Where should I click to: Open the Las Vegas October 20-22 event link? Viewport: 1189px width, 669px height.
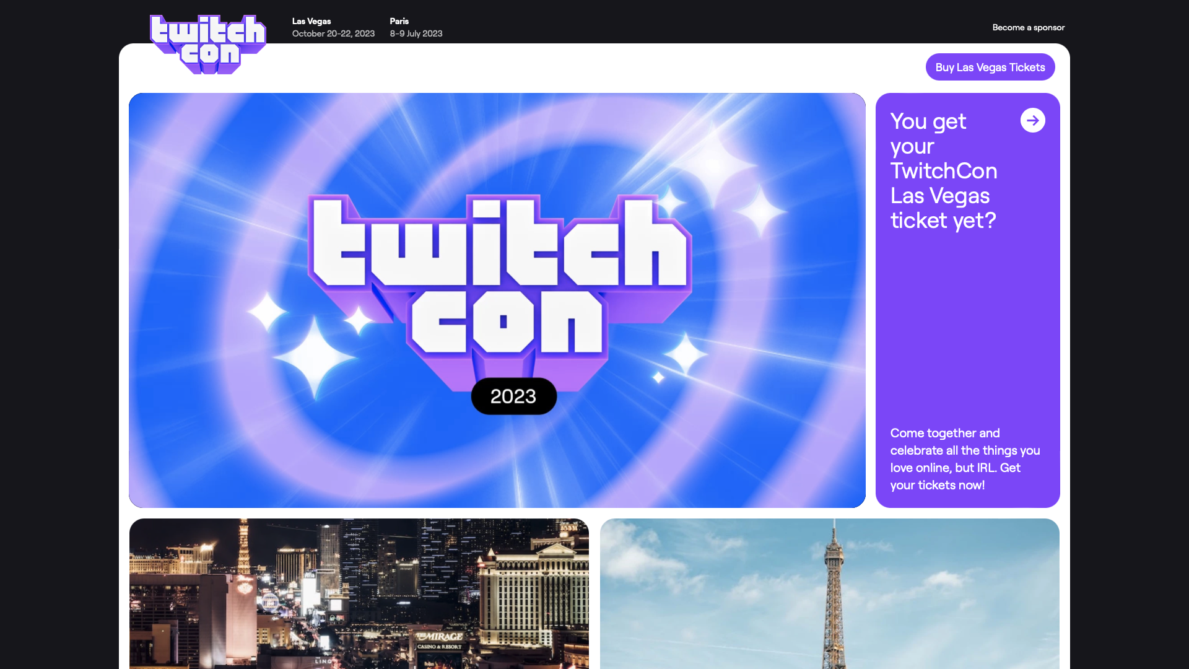[x=333, y=27]
